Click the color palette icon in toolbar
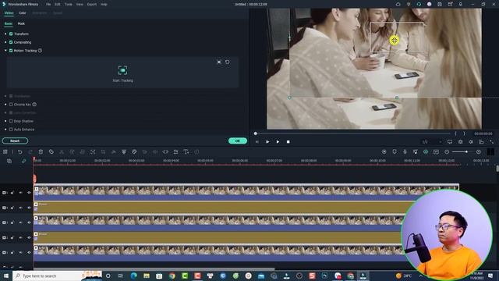Image resolution: width=499 pixels, height=281 pixels. coord(134,152)
